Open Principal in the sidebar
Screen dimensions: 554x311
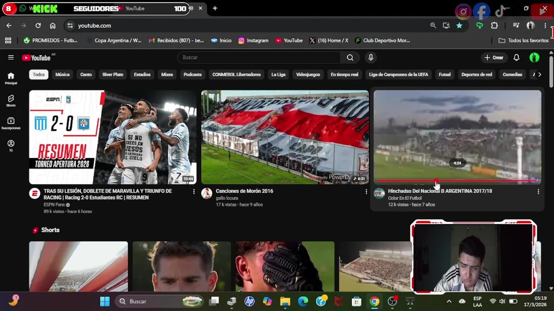[11, 78]
